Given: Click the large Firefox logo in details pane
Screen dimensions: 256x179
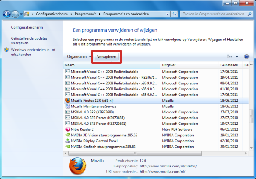Looking at the screenshot, I should tap(77, 166).
